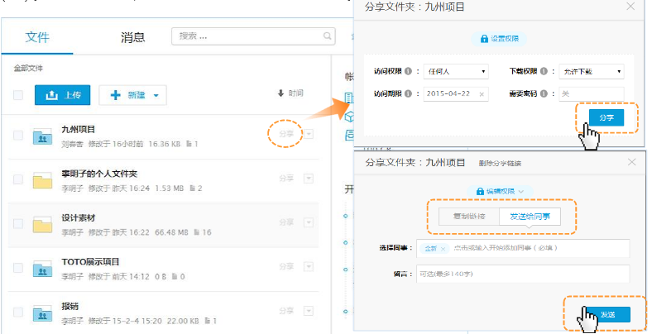Remove the 全部 colleague tag
Viewport: 652px width, 334px height.
443,248
